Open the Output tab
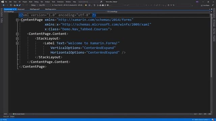 click(12, 117)
